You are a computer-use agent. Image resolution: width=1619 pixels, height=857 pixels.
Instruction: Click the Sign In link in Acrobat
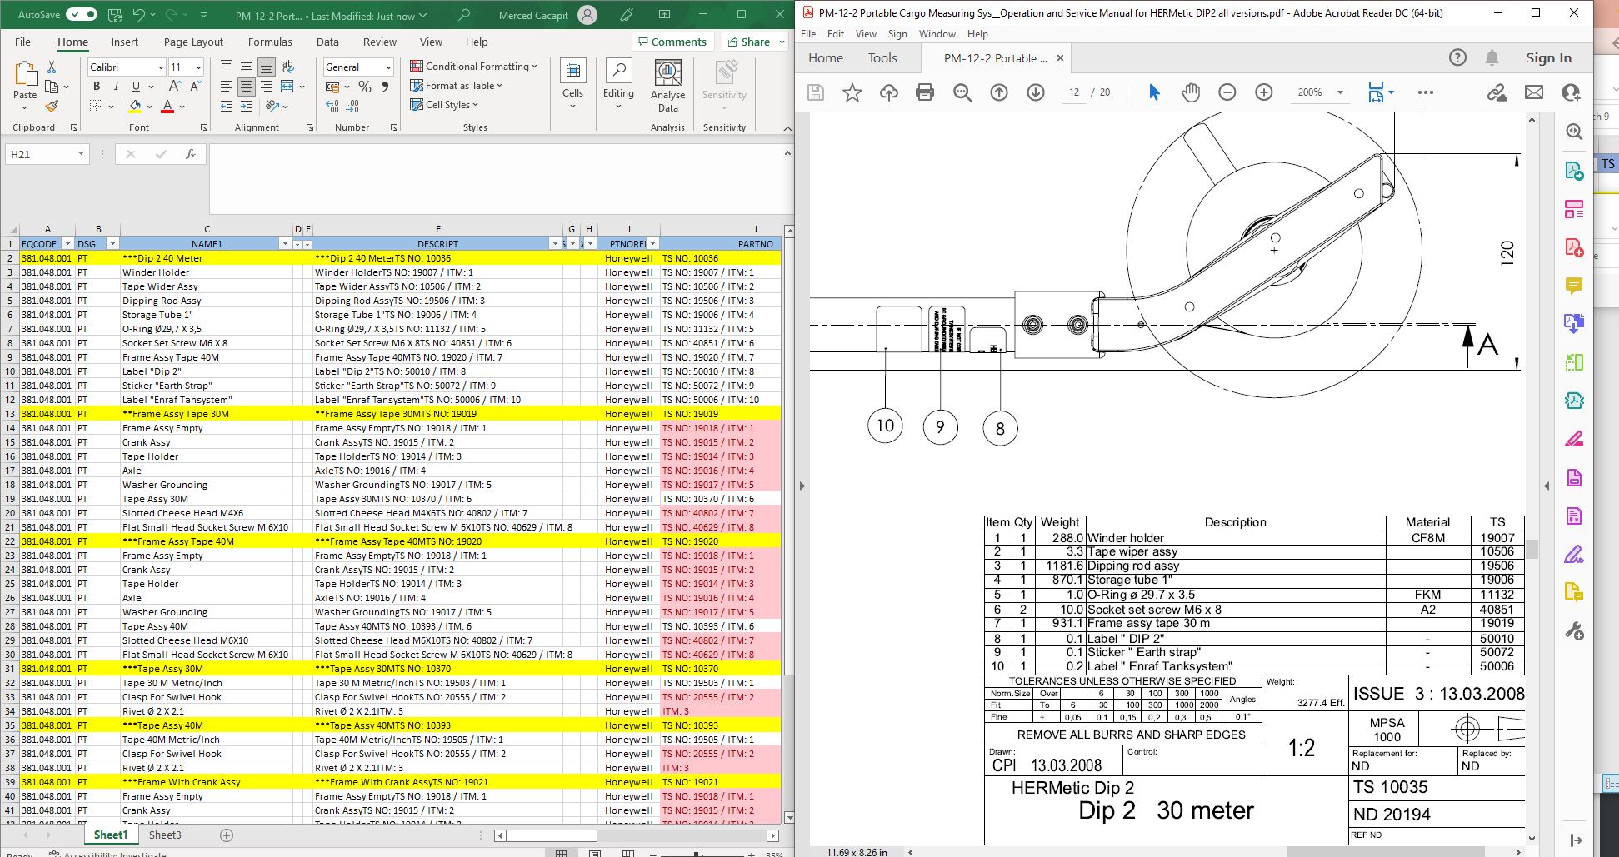pos(1547,57)
